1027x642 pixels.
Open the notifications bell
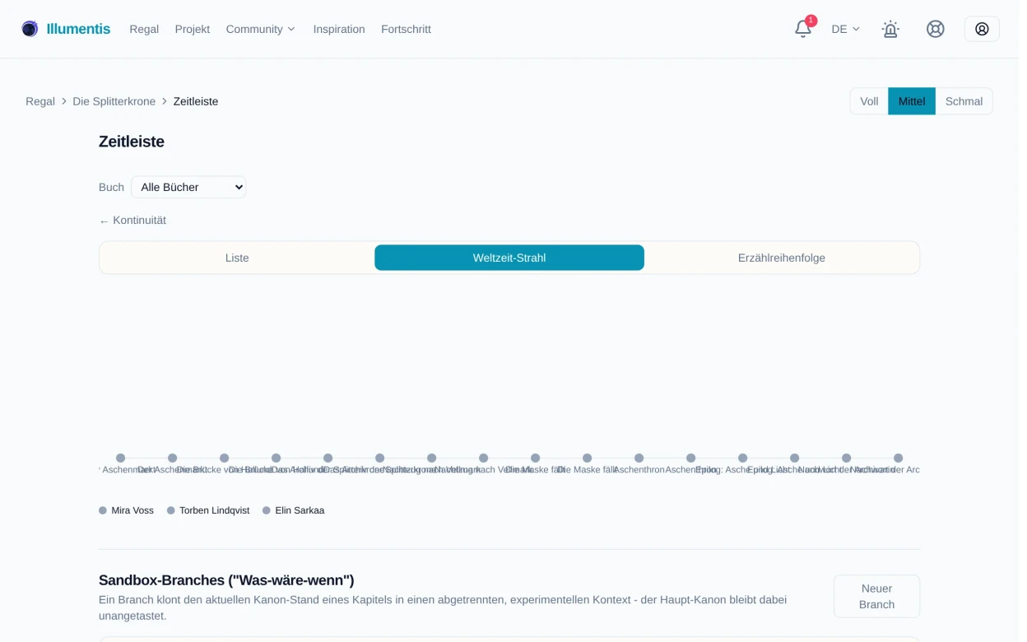pyautogui.click(x=803, y=29)
